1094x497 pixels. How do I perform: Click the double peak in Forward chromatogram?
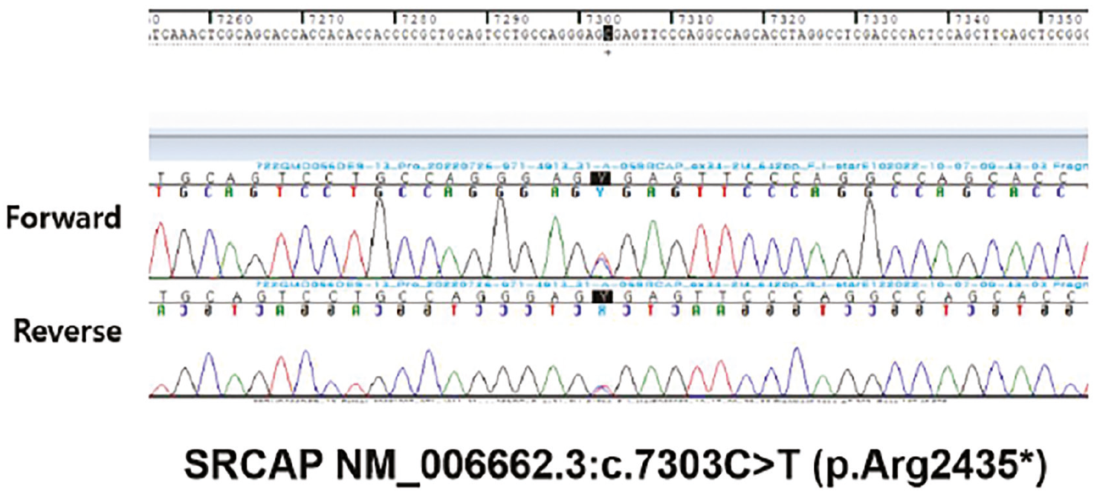click(601, 264)
